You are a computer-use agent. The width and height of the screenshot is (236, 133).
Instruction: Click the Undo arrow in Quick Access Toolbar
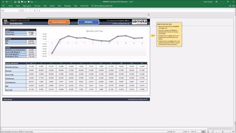(x=7, y=1)
